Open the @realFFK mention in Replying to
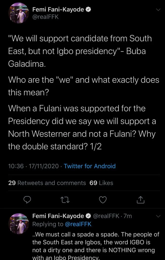165x260 pixels. click(78, 224)
